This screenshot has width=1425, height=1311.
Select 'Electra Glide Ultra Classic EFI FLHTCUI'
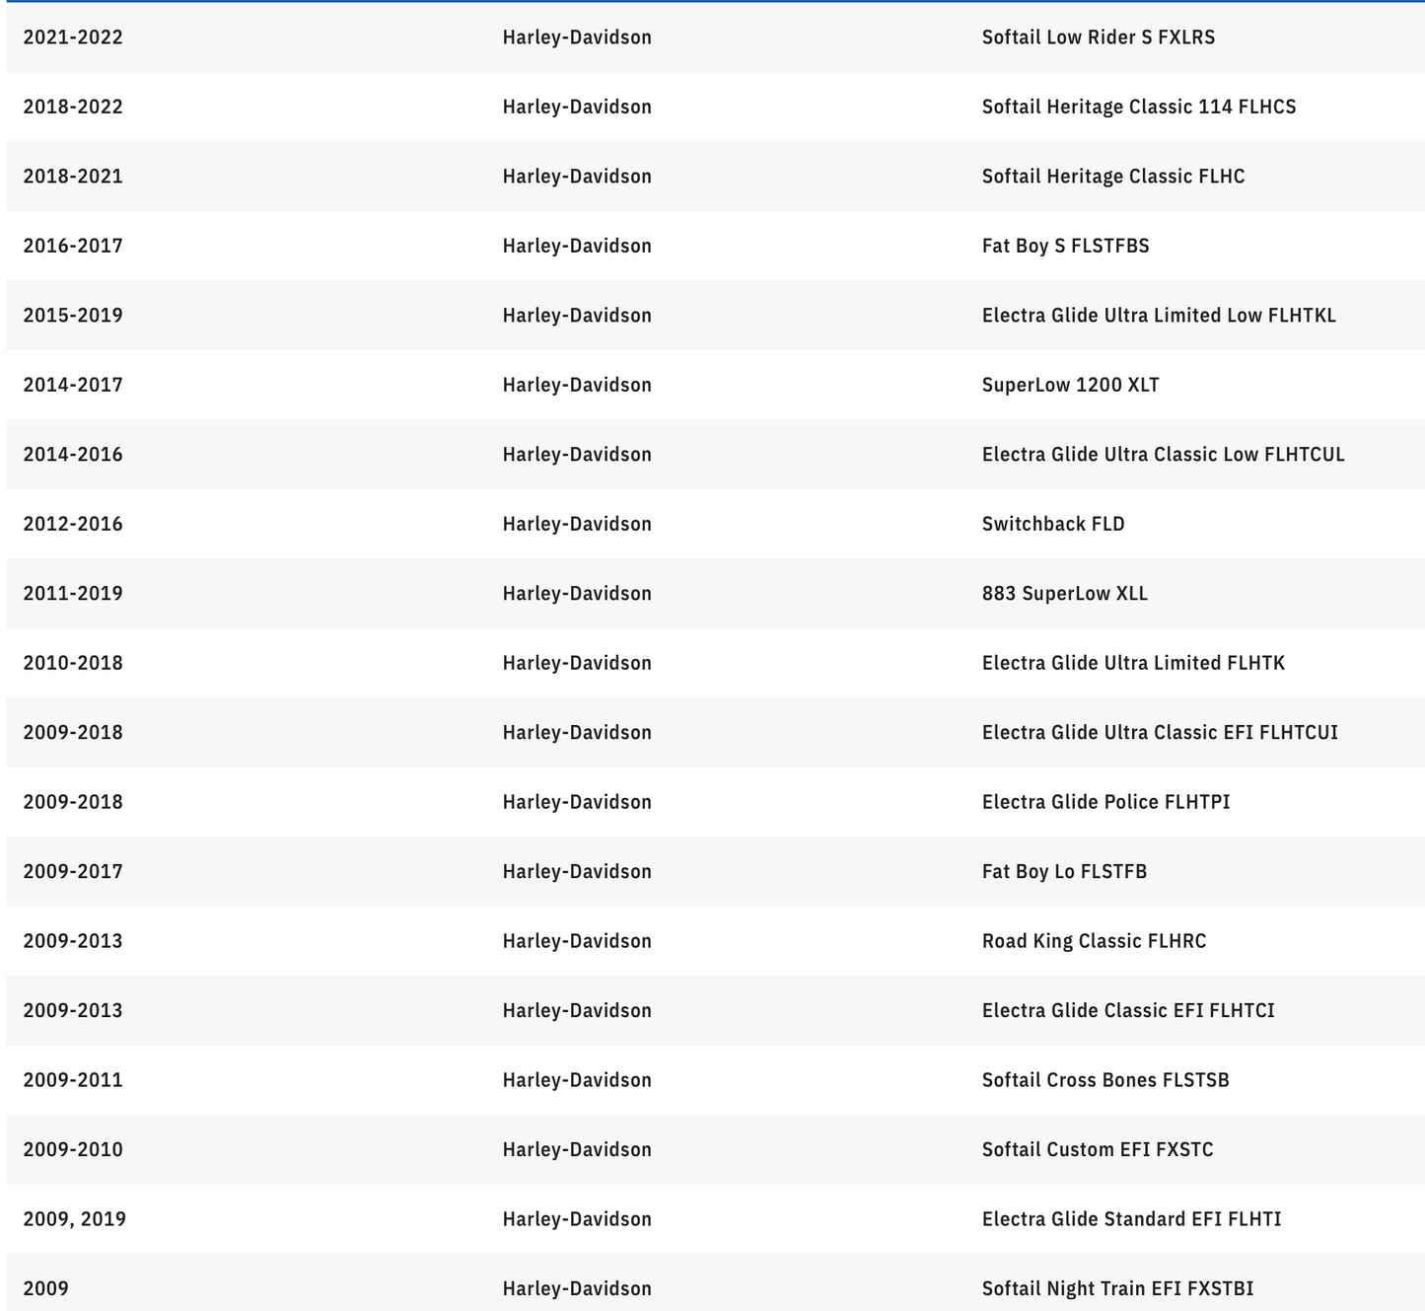pos(1160,733)
